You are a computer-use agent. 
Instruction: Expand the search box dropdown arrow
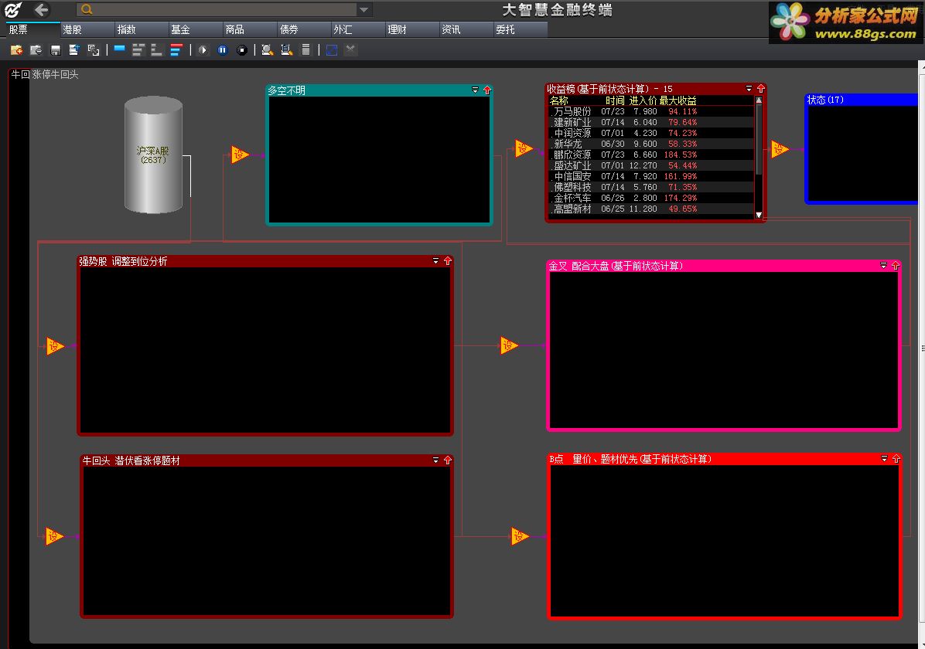364,9
